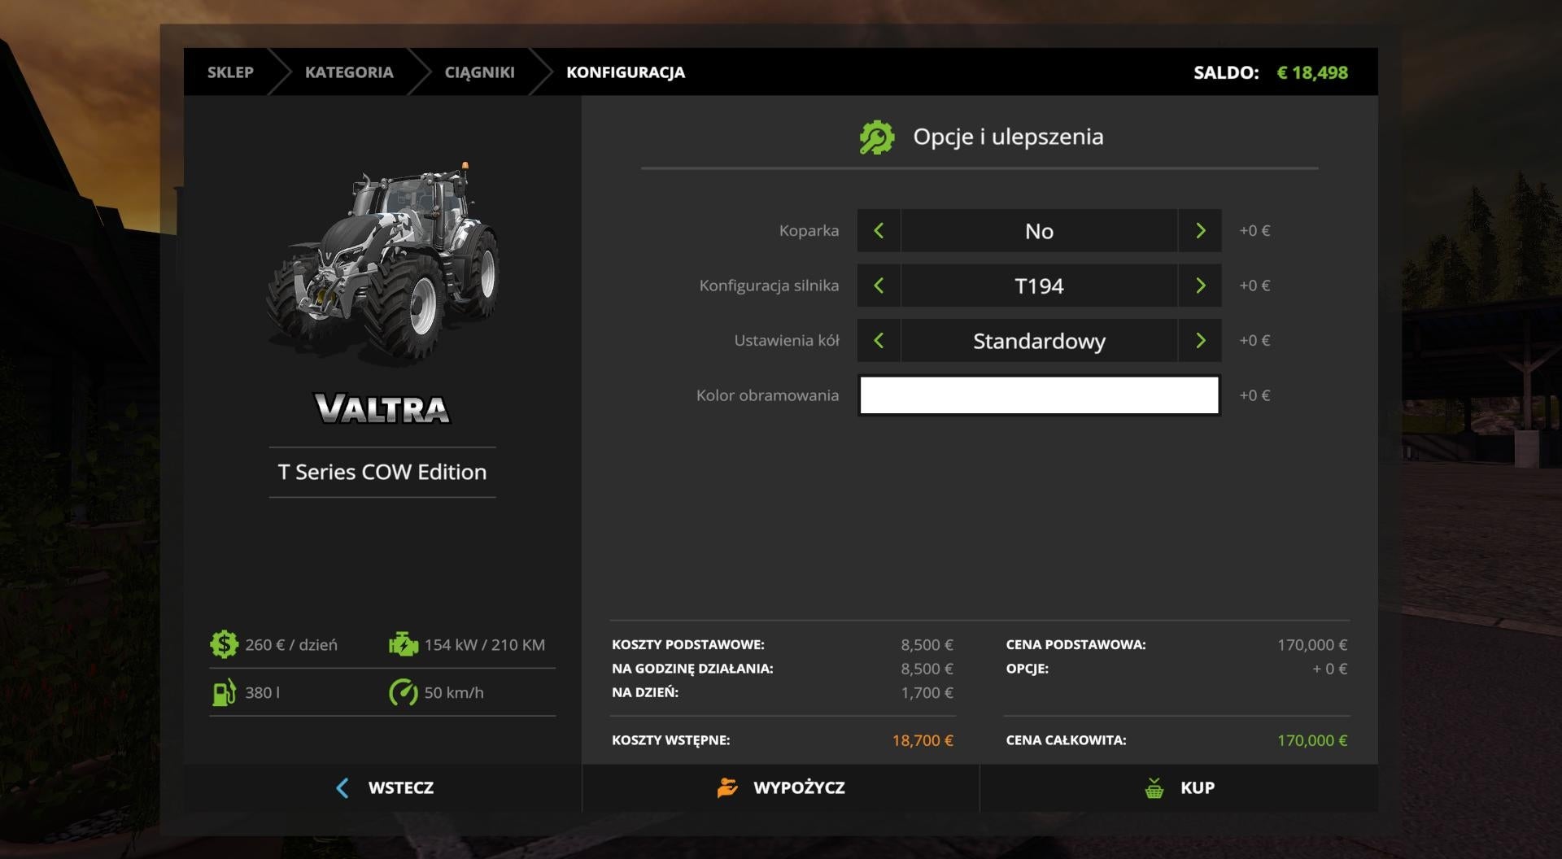Go back with the WSTECZ button
The width and height of the screenshot is (1562, 859).
tap(382, 787)
